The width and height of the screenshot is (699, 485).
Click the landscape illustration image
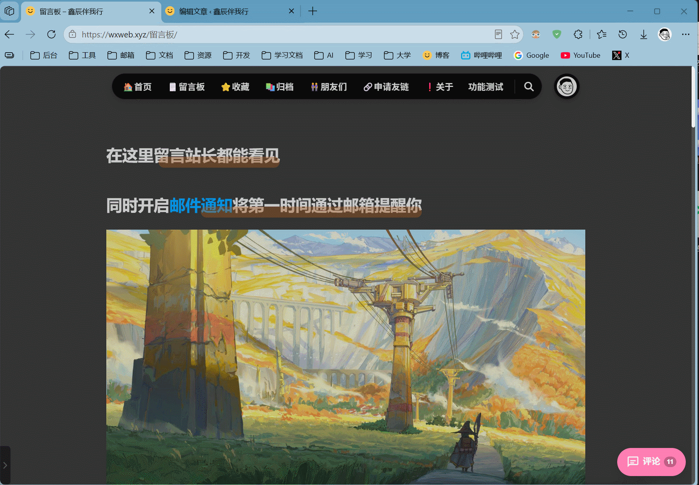[346, 357]
